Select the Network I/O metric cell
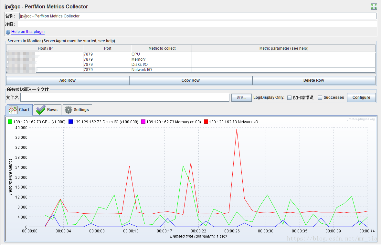This screenshot has height=245, width=381. click(161, 70)
